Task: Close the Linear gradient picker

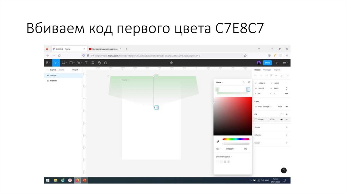Action: point(249,82)
